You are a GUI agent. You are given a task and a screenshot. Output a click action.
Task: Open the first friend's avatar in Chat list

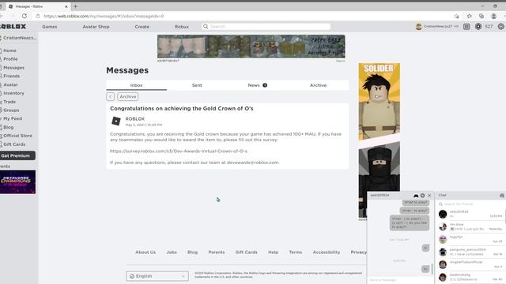click(x=443, y=214)
